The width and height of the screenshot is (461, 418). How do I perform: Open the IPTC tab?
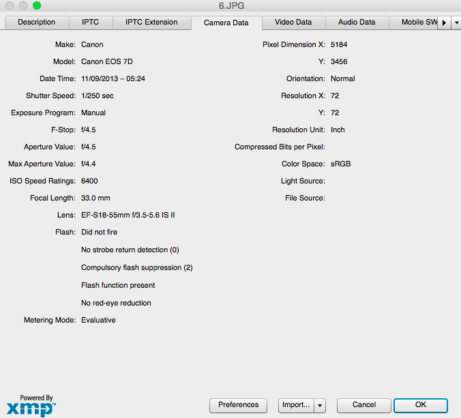click(x=91, y=23)
